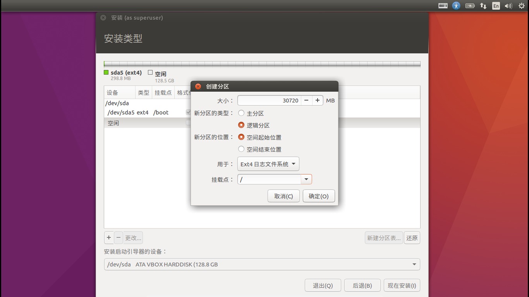529x297 pixels.
Task: Click the partition size input field
Action: coord(269,100)
